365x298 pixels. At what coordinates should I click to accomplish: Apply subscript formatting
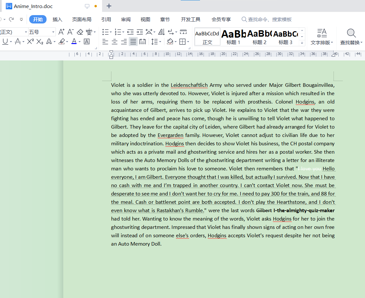pos(39,41)
